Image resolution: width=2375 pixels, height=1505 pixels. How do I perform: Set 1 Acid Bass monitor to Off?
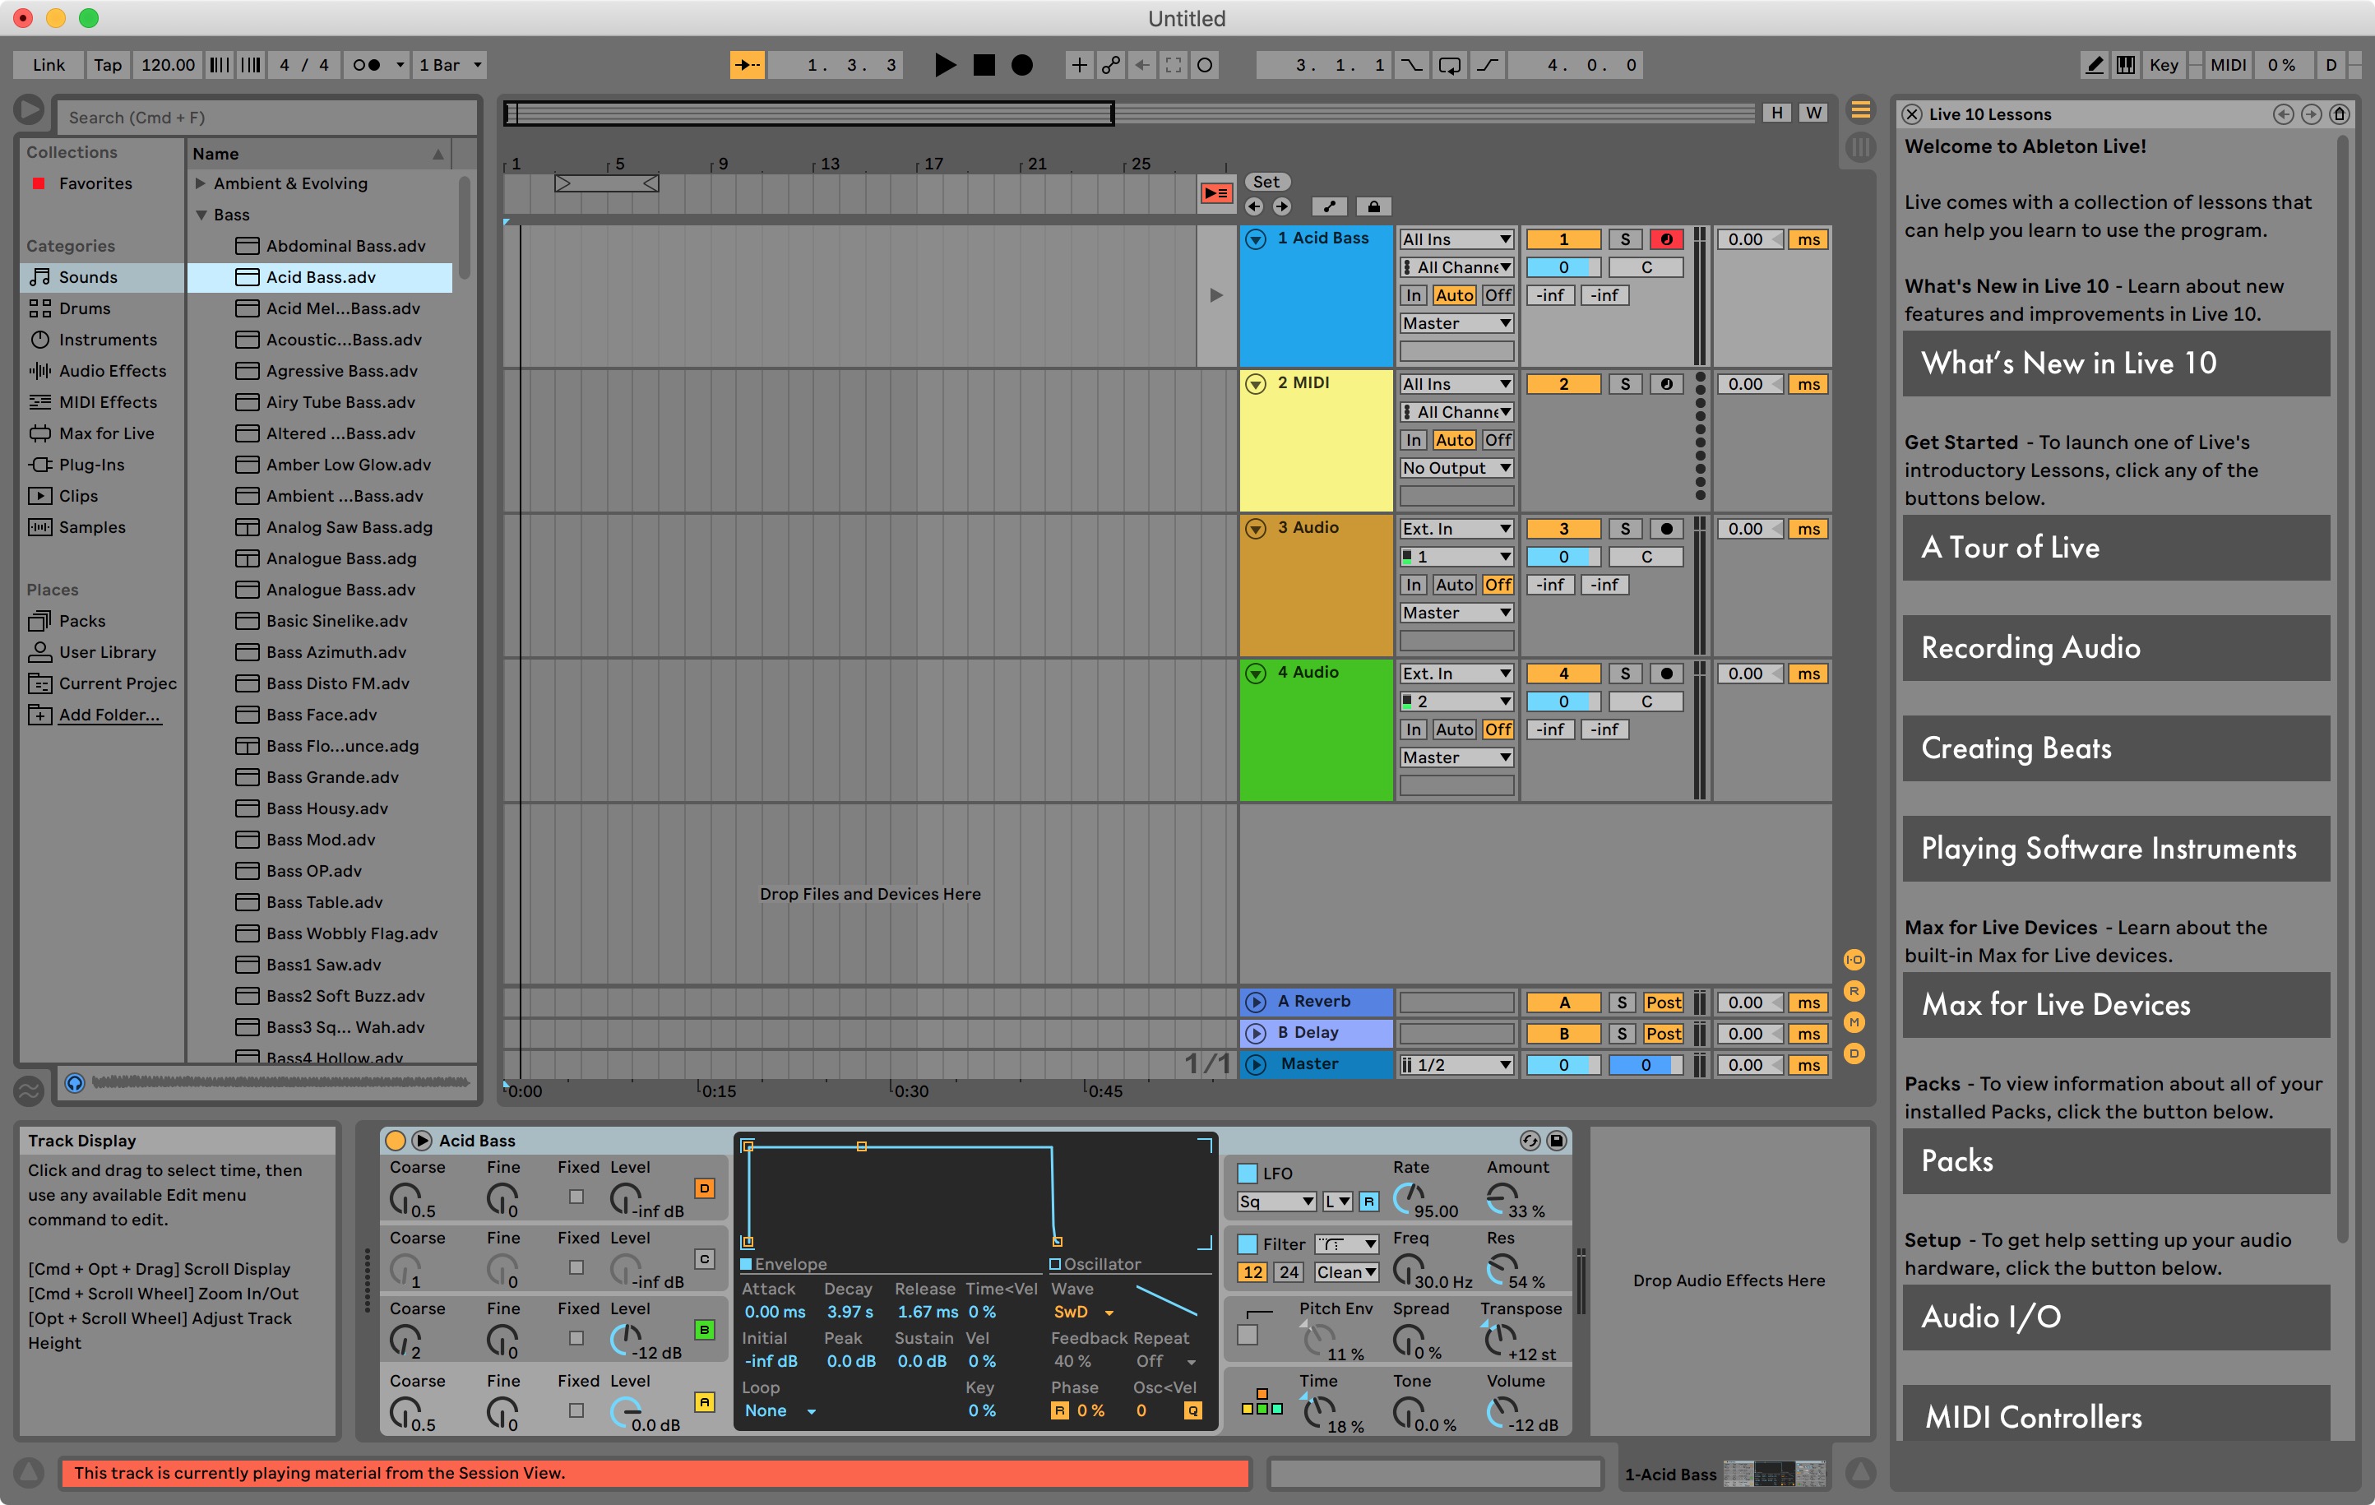(x=1498, y=296)
